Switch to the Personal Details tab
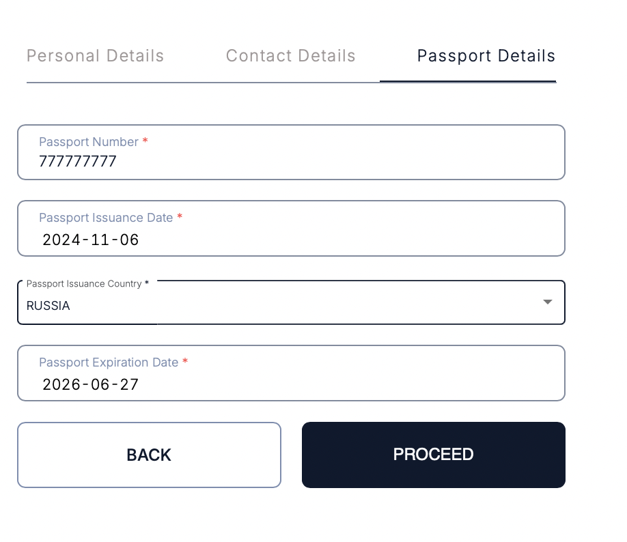The height and width of the screenshot is (542, 627). point(95,56)
